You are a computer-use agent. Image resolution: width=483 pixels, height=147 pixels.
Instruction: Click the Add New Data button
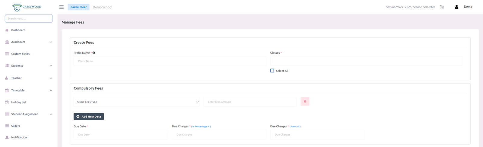pyautogui.click(x=89, y=117)
